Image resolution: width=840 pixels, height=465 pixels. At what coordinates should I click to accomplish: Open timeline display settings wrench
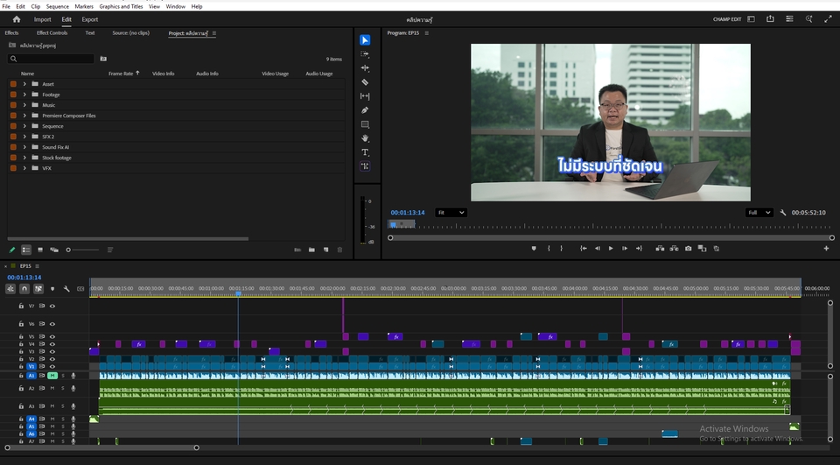pyautogui.click(x=66, y=289)
